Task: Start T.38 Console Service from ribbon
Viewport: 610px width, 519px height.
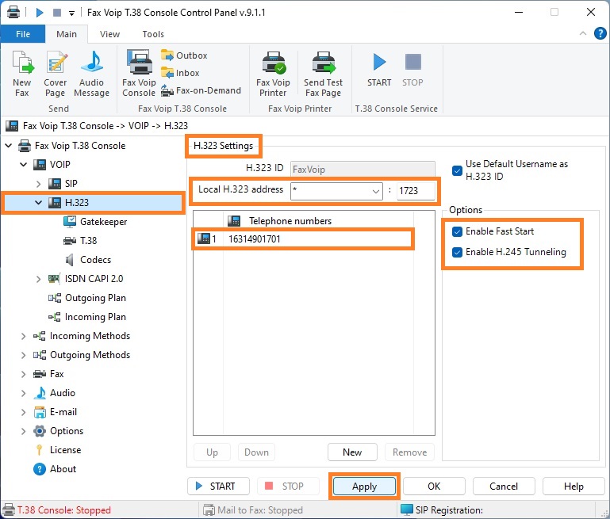Action: [379, 70]
